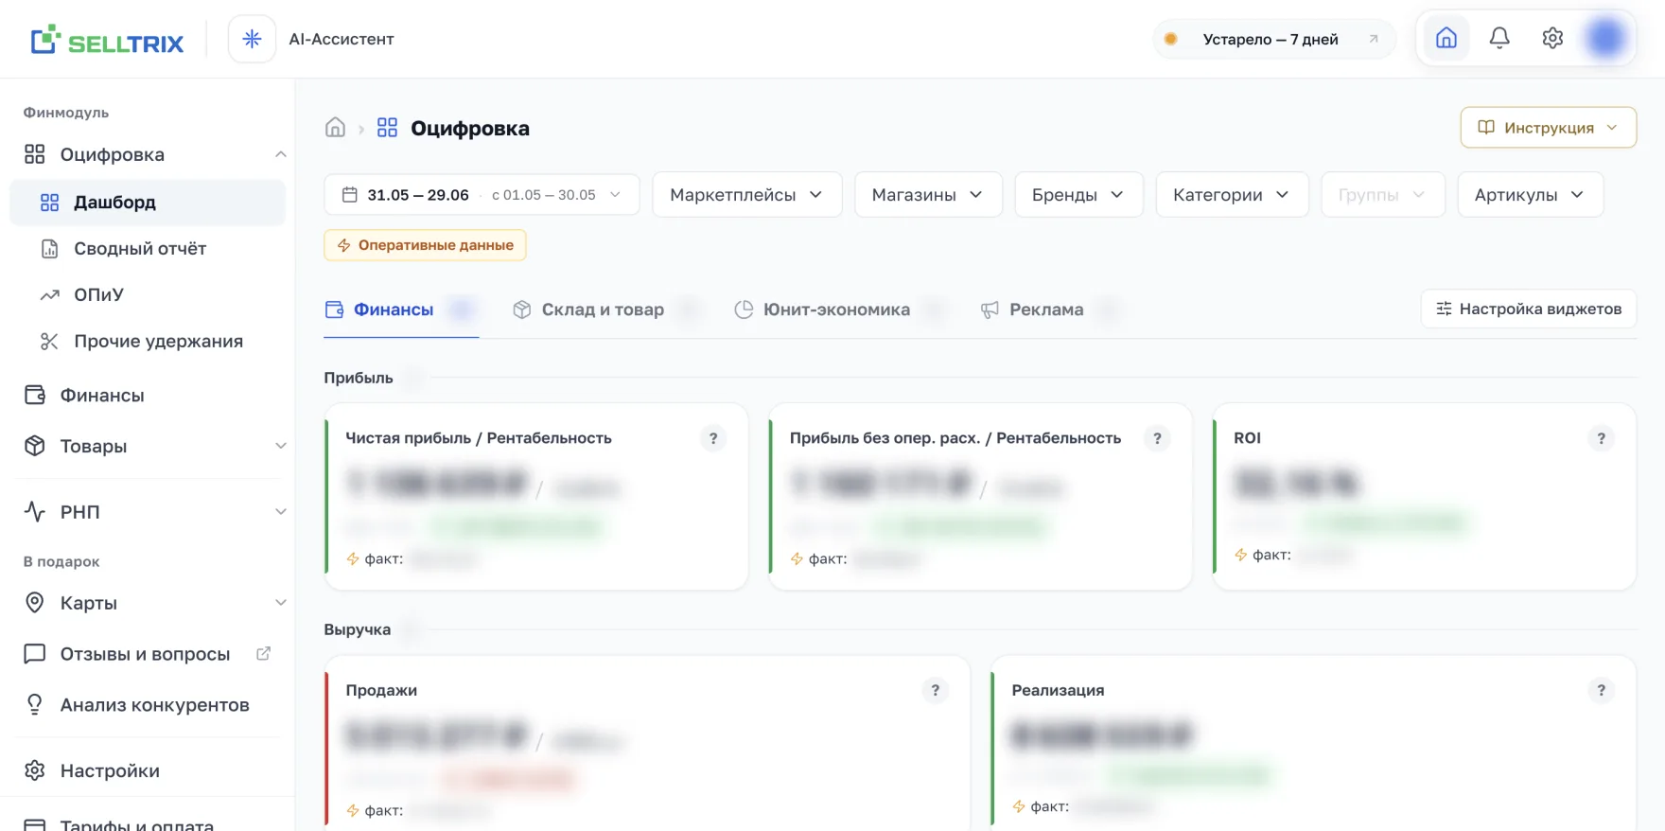Show help for ROI widget
The height and width of the screenshot is (831, 1665).
click(1601, 438)
